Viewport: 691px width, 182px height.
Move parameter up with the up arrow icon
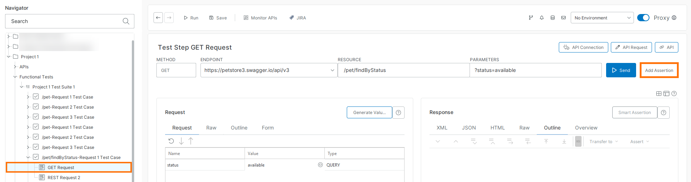[x=191, y=141]
